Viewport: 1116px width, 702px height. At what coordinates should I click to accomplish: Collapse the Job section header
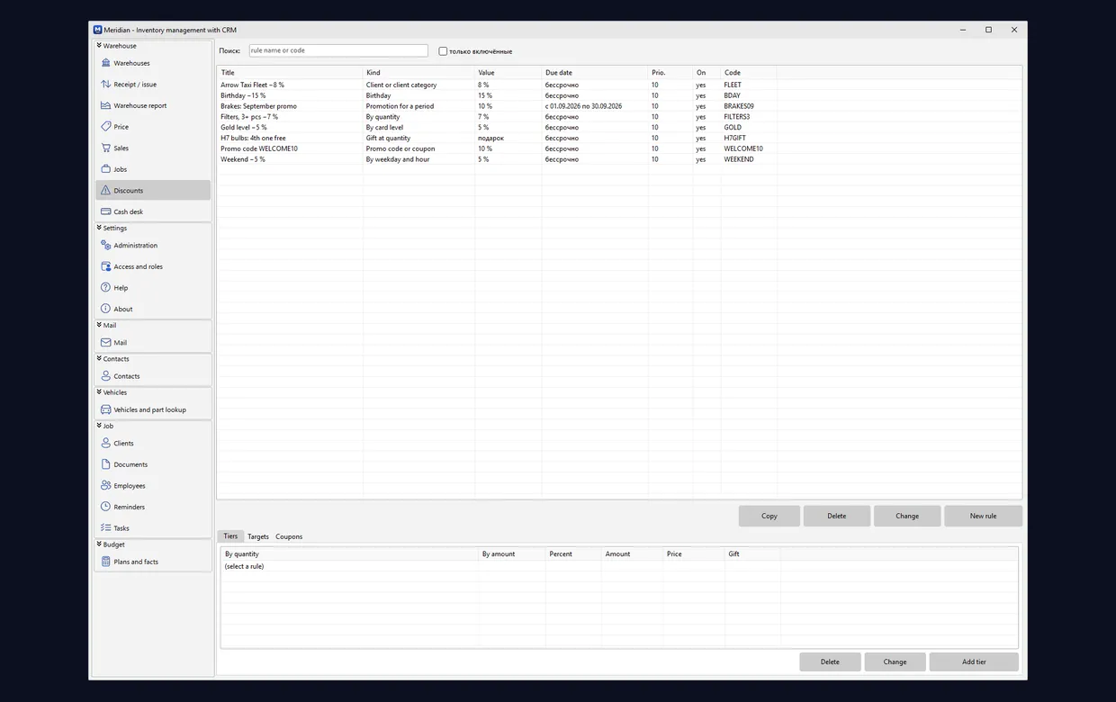point(99,426)
